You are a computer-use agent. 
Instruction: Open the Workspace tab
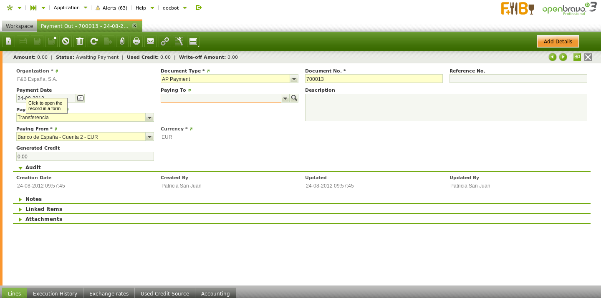point(19,26)
